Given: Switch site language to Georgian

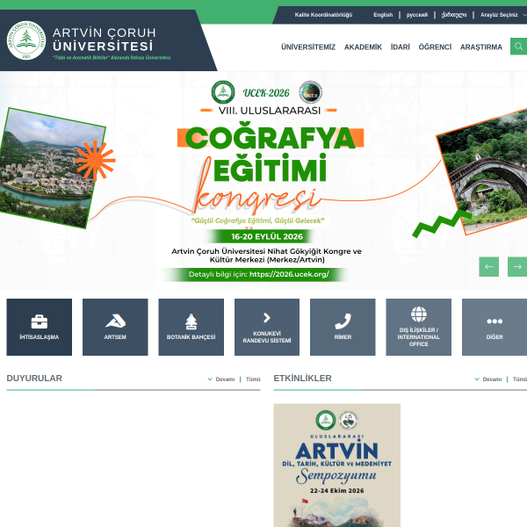Looking at the screenshot, I should [x=454, y=15].
